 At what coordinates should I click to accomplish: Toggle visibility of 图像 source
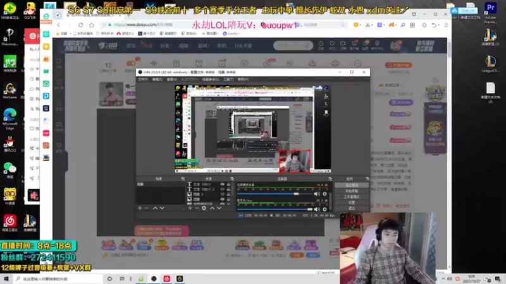[x=223, y=199]
